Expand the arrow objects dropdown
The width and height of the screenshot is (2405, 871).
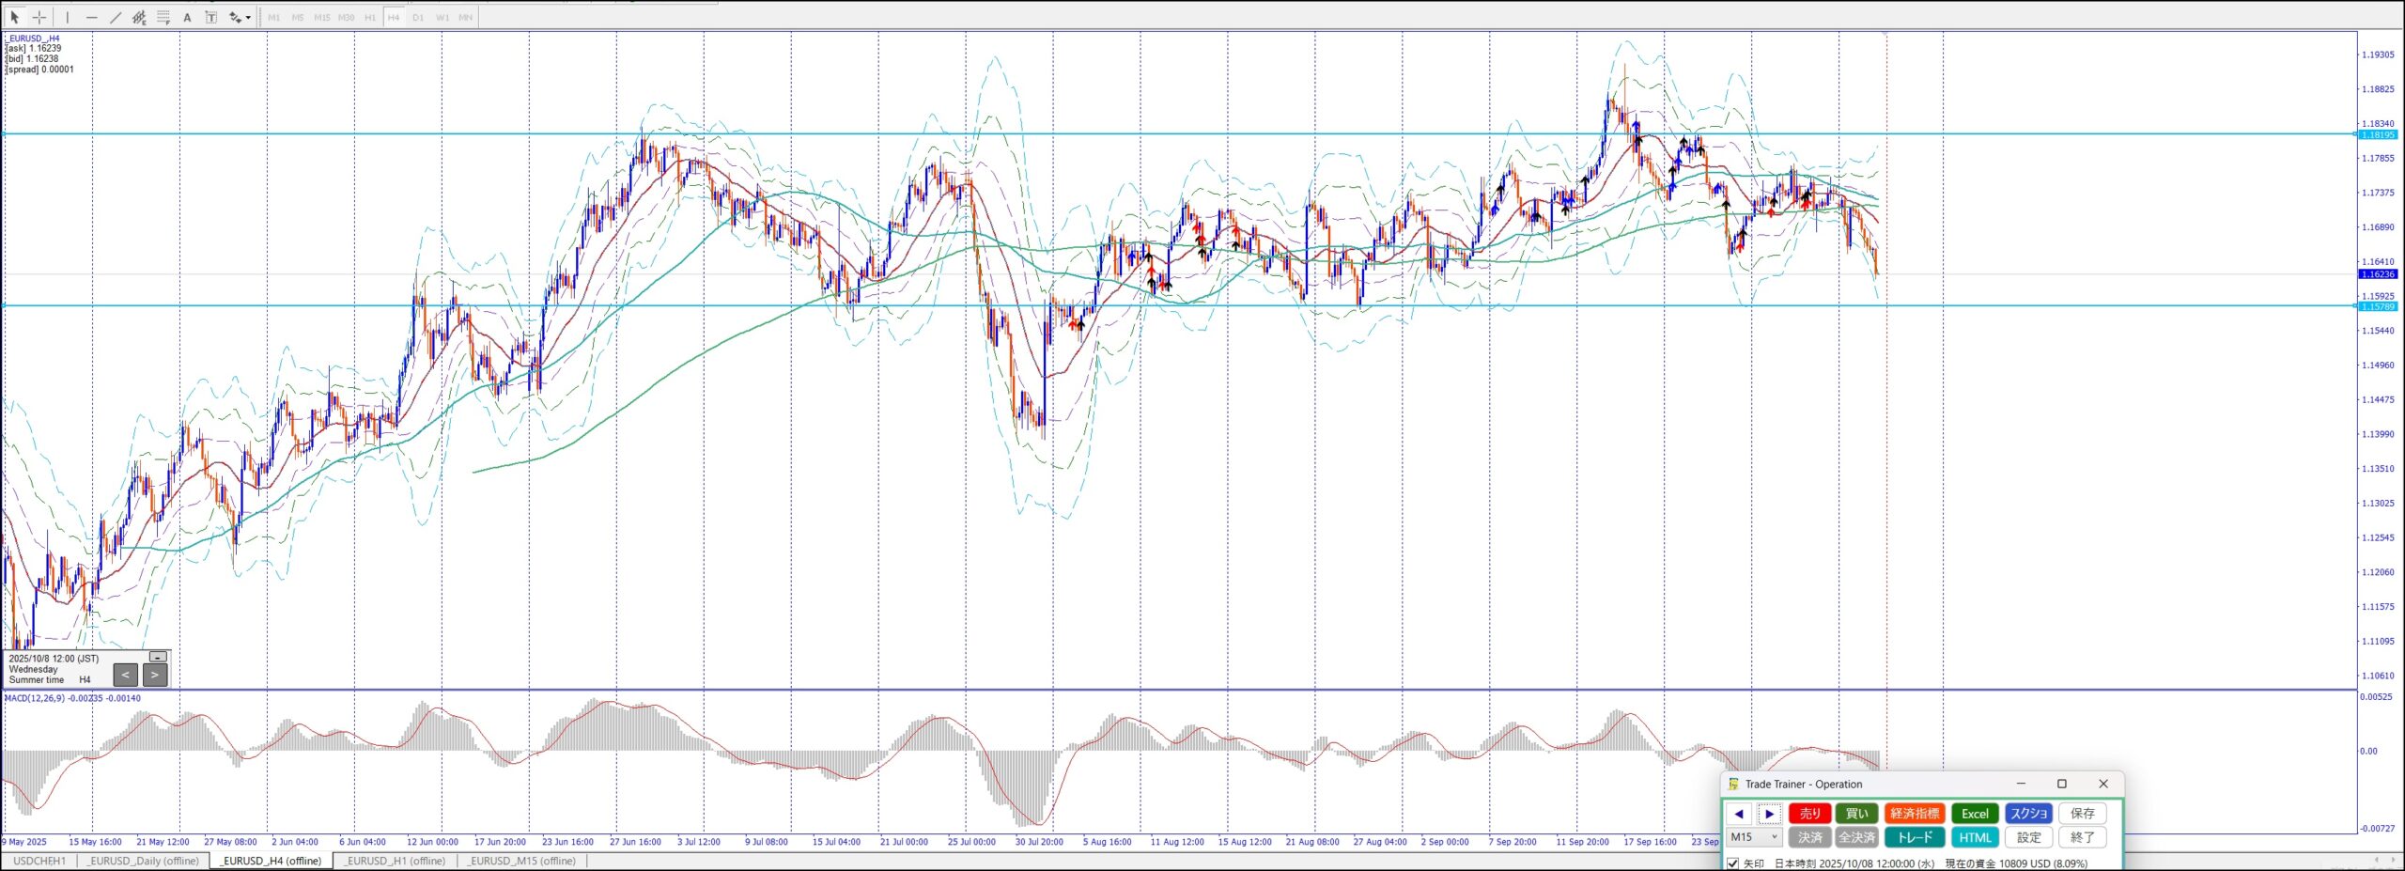248,17
